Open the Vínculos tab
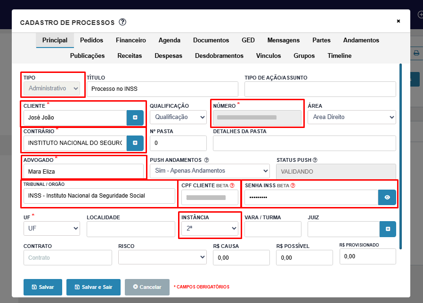423x303 pixels. pos(268,56)
